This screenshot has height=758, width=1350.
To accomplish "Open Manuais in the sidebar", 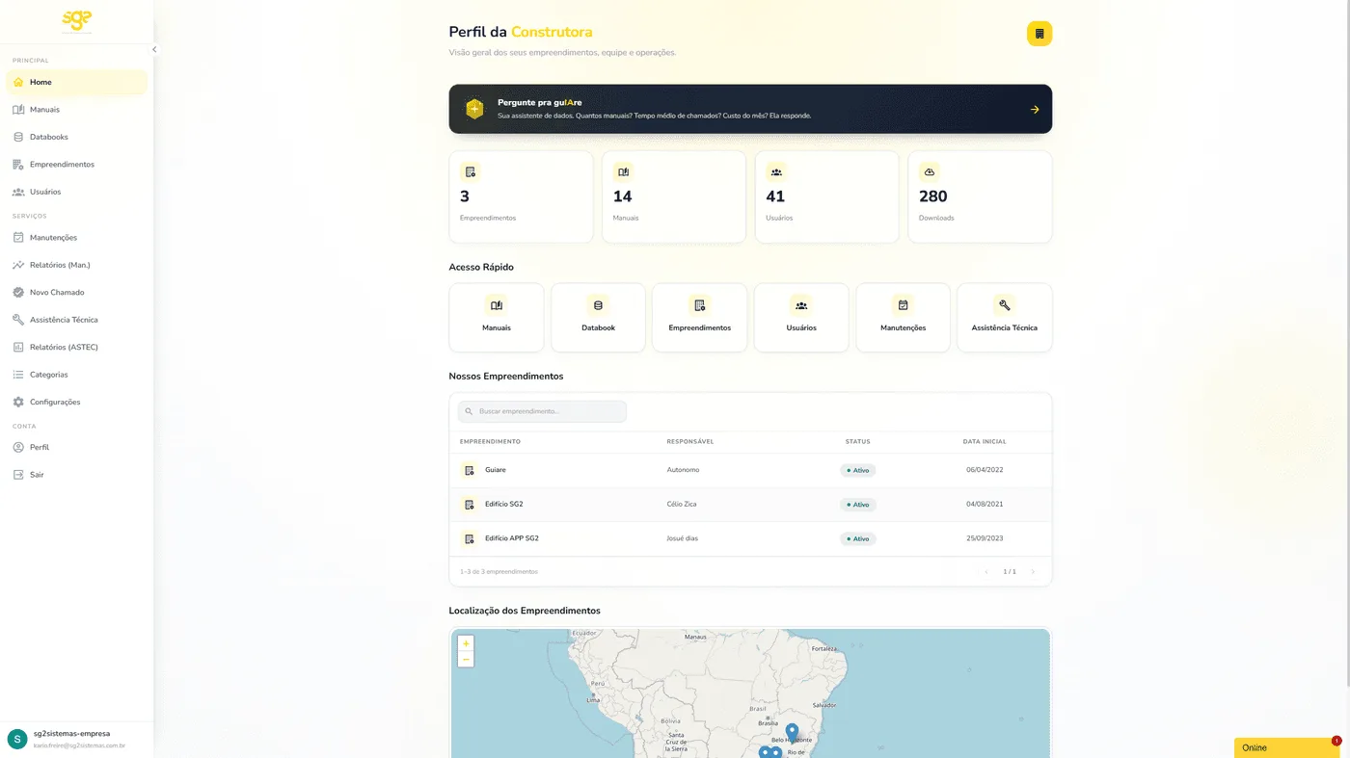I will [x=76, y=110].
